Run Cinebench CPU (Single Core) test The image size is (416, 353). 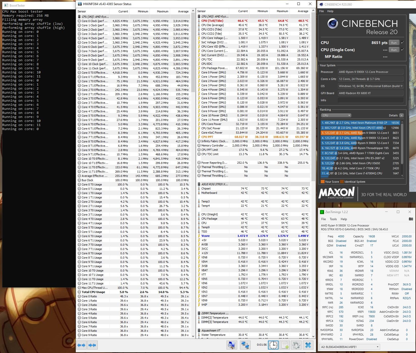[394, 50]
